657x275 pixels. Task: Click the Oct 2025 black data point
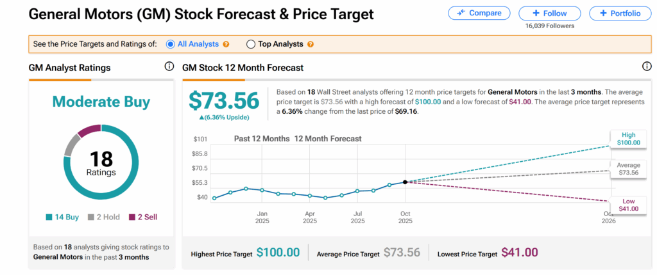[x=405, y=182]
